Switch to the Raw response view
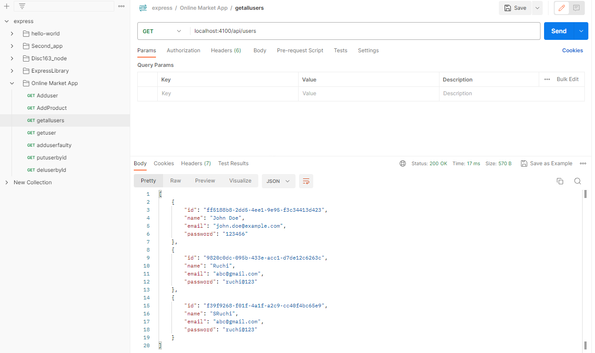 pos(175,180)
